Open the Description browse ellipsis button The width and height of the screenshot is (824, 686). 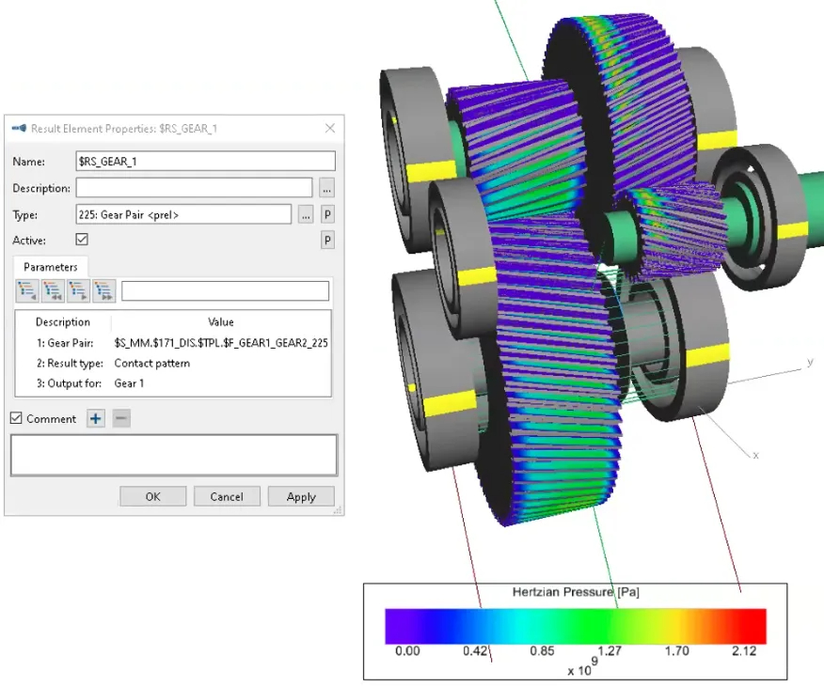pyautogui.click(x=326, y=188)
